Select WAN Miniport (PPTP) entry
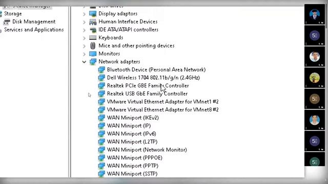 coord(133,166)
